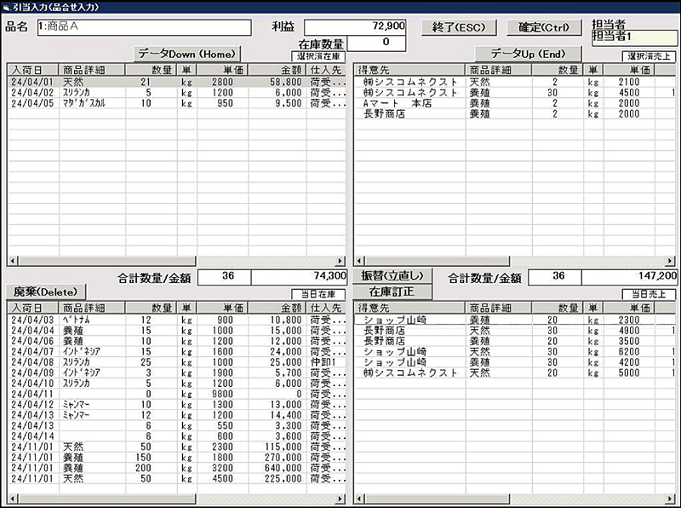Focus the 品名 input field
Image resolution: width=681 pixels, height=508 pixels.
pos(144,27)
